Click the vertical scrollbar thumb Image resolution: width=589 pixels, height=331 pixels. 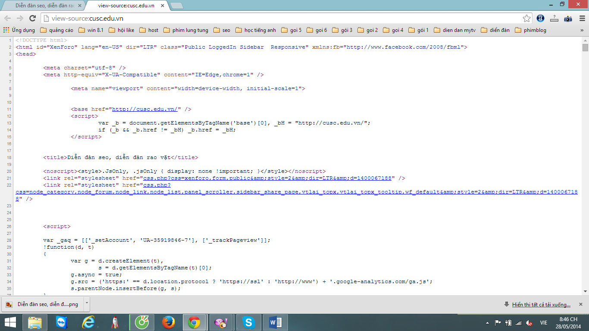(585, 47)
